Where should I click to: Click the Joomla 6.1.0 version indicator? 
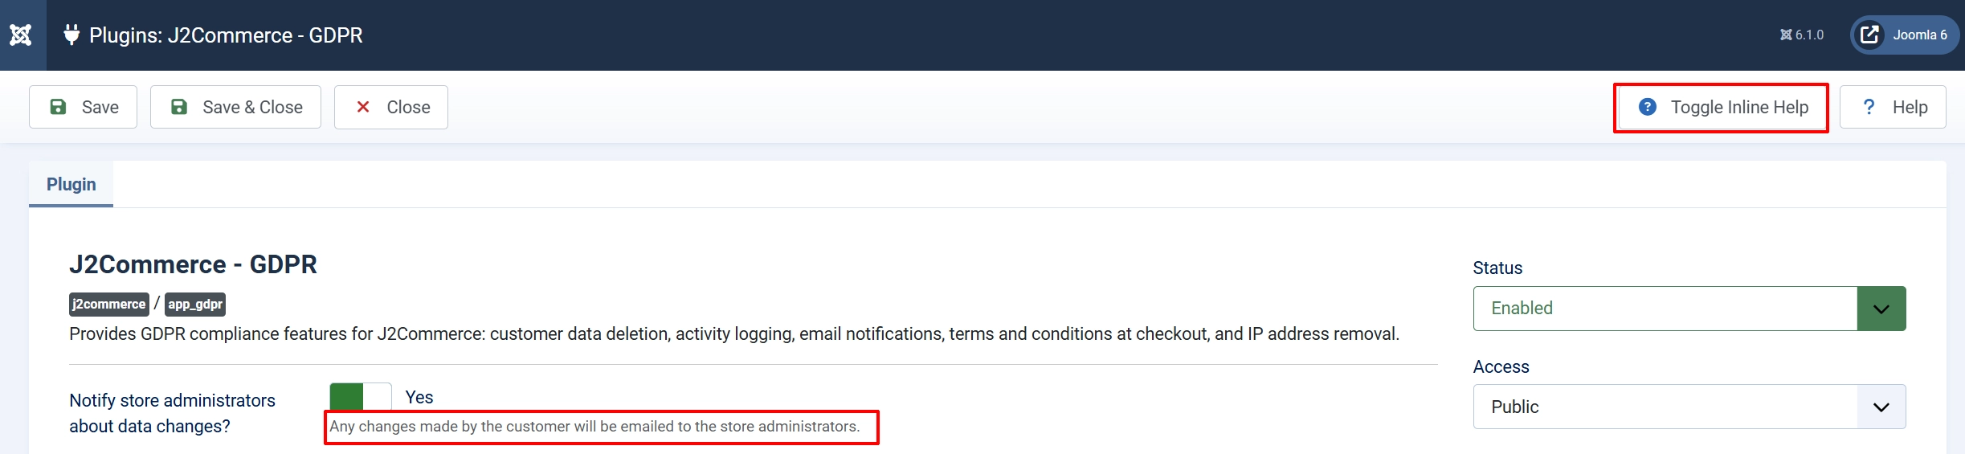pos(1801,35)
